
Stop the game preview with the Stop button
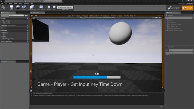[54, 8]
